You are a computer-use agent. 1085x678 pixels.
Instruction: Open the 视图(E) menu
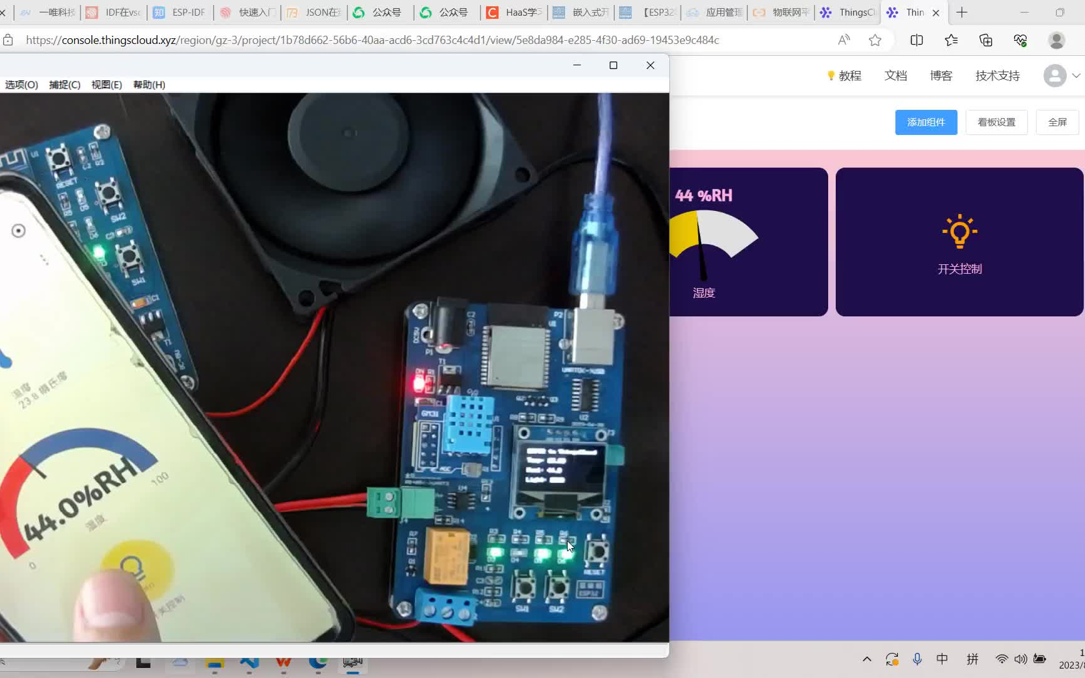(x=107, y=85)
